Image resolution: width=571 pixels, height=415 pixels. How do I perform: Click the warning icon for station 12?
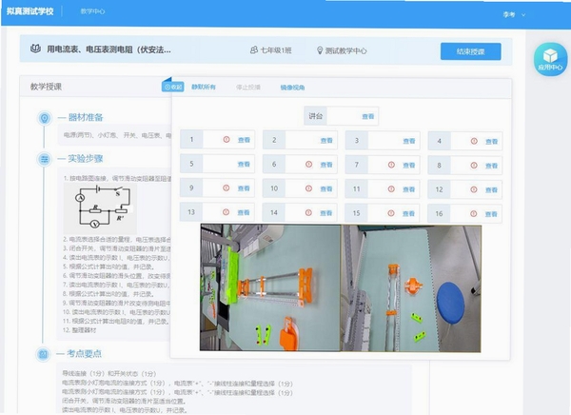point(474,189)
